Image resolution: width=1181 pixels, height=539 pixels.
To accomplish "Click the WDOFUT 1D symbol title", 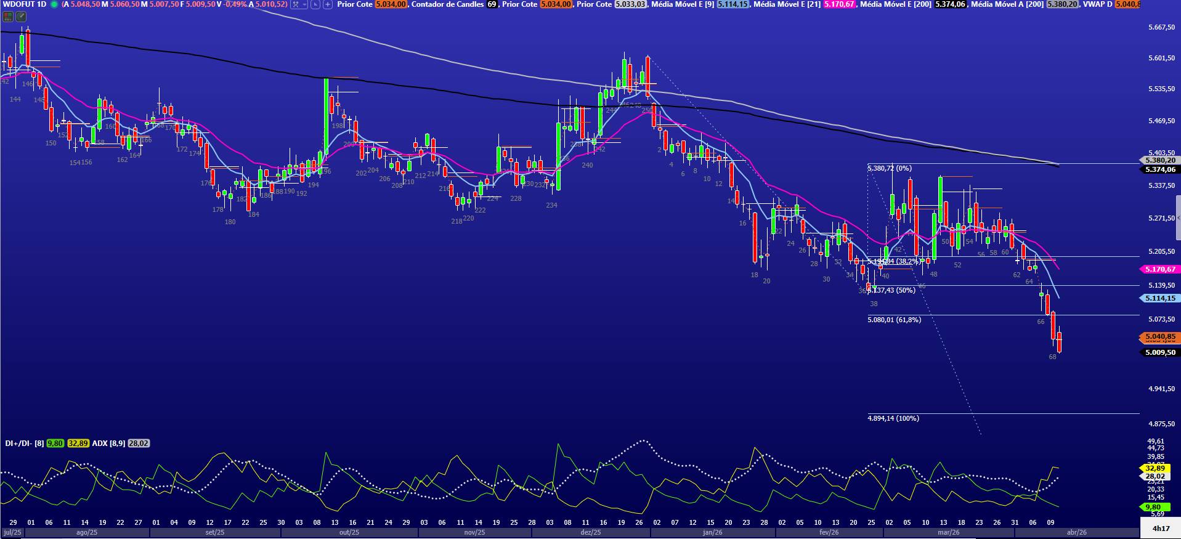I will click(x=25, y=4).
